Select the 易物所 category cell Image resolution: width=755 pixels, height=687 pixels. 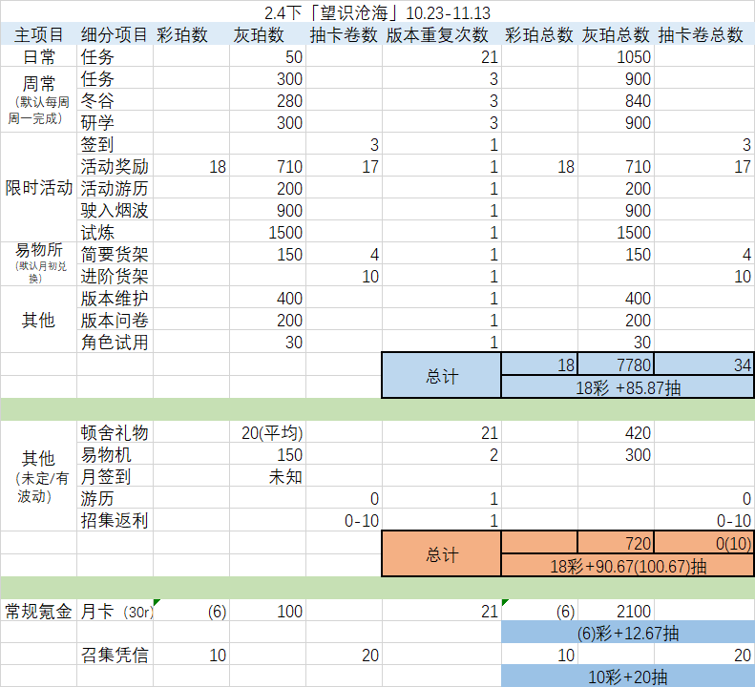[x=38, y=264]
